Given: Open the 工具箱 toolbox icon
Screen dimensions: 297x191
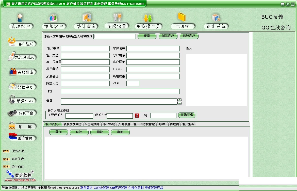Looking at the screenshot, I should point(182,18).
